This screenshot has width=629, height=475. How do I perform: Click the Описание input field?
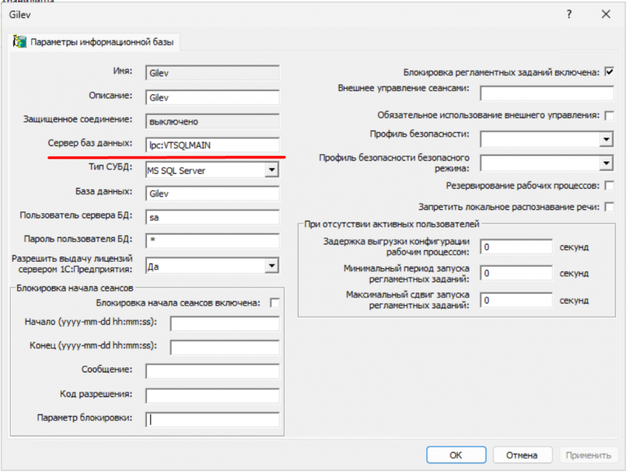212,97
